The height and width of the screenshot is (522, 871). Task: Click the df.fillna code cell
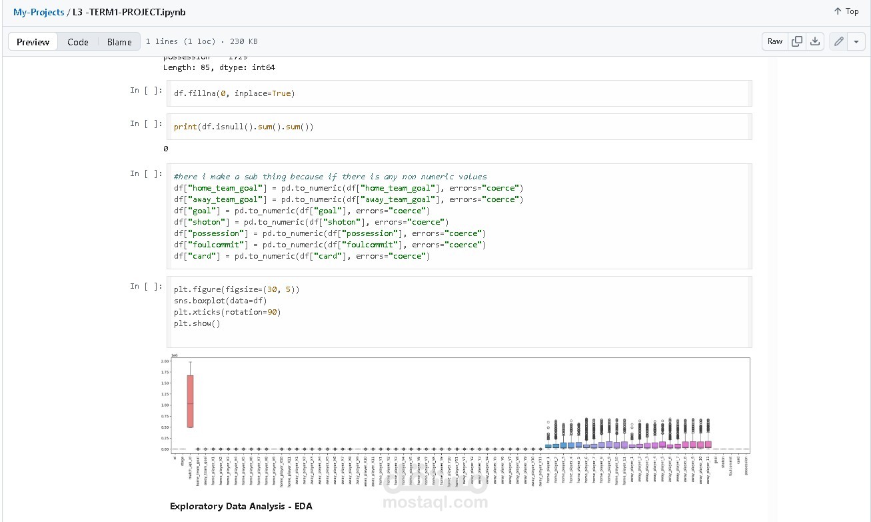click(460, 93)
